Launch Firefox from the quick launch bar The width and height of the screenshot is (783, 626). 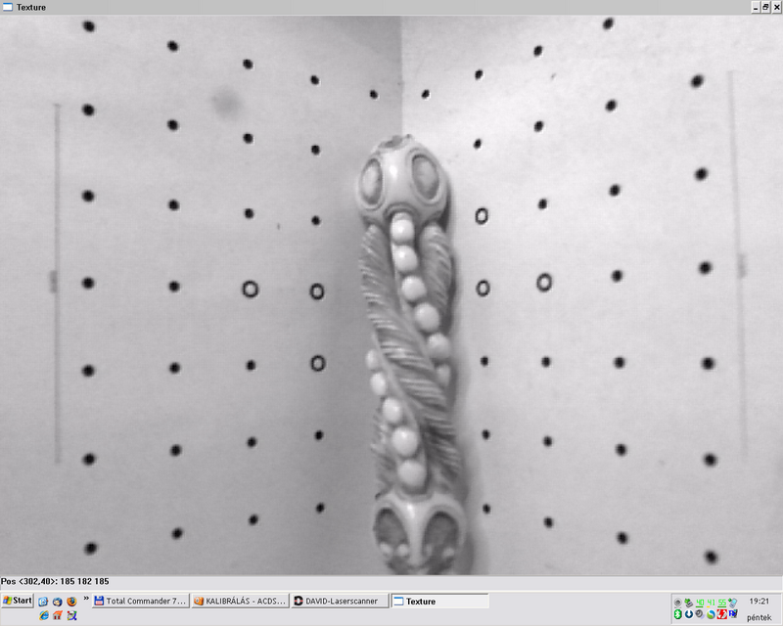click(71, 601)
